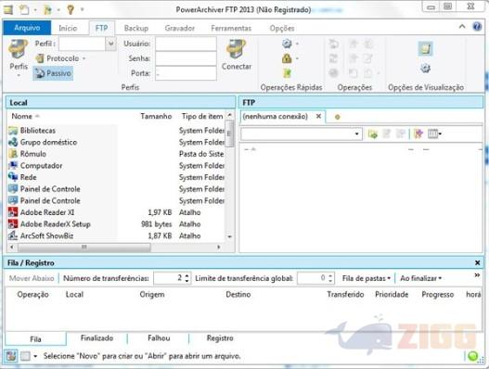Click the green status indicator in status bar

[473, 356]
